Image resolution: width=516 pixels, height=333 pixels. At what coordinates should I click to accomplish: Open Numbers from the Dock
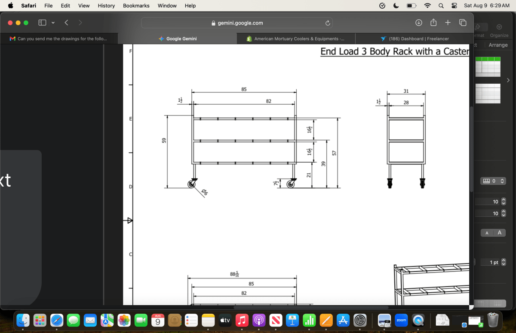click(309, 320)
